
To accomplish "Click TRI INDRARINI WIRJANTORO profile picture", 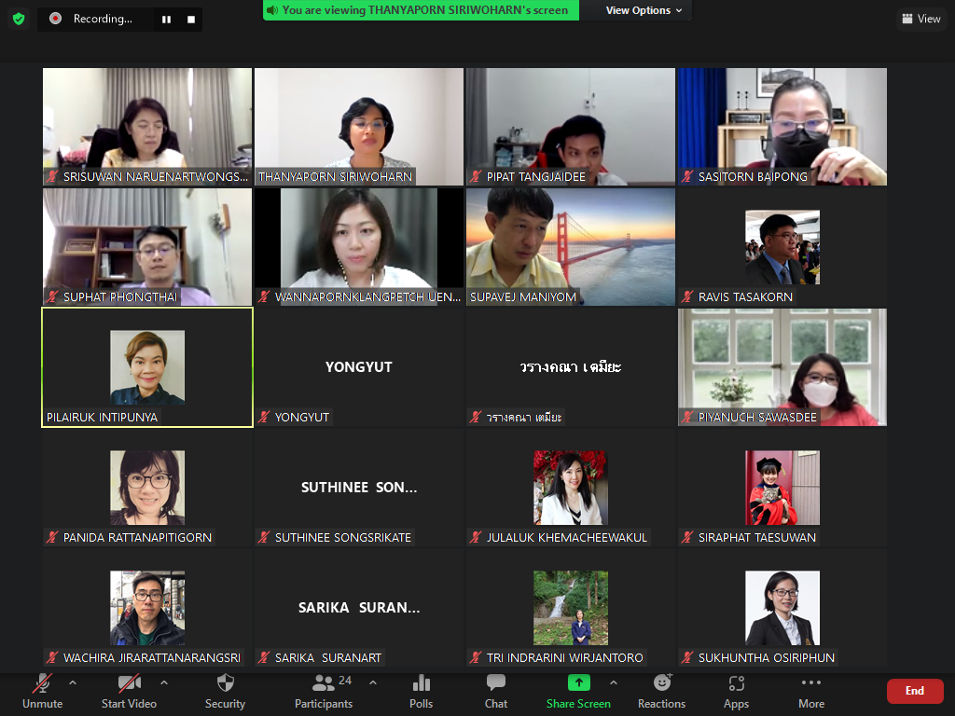I will (571, 608).
